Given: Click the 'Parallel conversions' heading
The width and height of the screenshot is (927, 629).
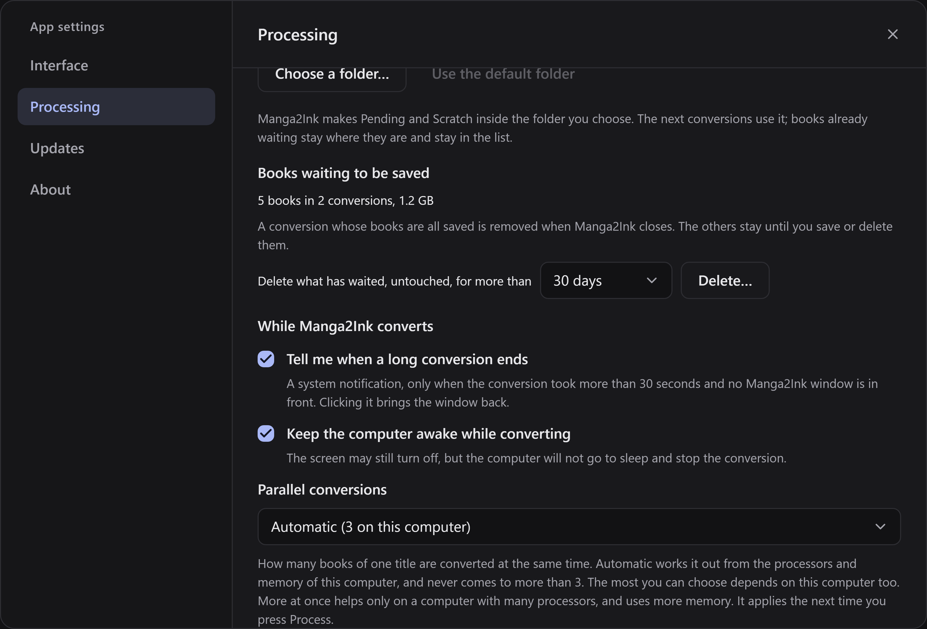Looking at the screenshot, I should [x=322, y=489].
